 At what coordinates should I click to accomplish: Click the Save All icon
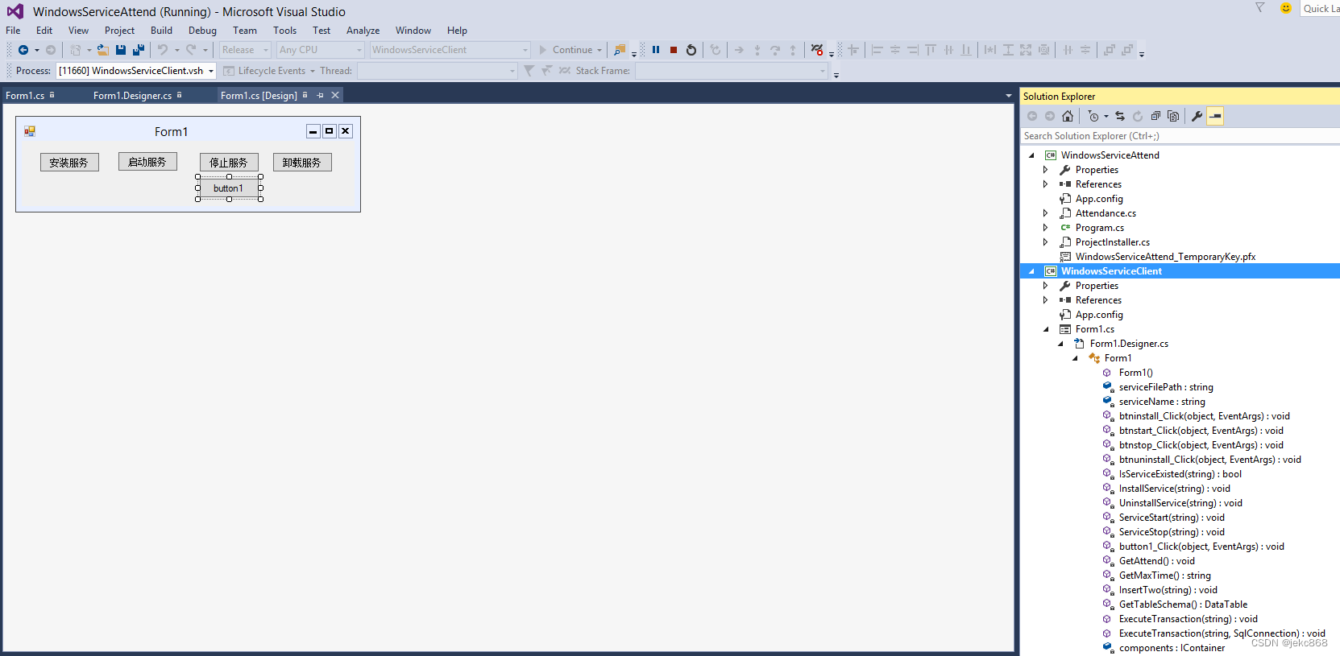point(139,50)
